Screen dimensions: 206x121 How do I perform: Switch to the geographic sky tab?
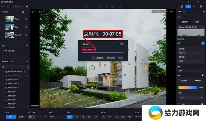[184, 22]
